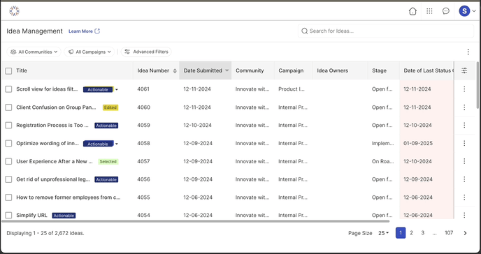This screenshot has width=481, height=254.
Task: Open the column settings icon in header
Action: [x=464, y=70]
